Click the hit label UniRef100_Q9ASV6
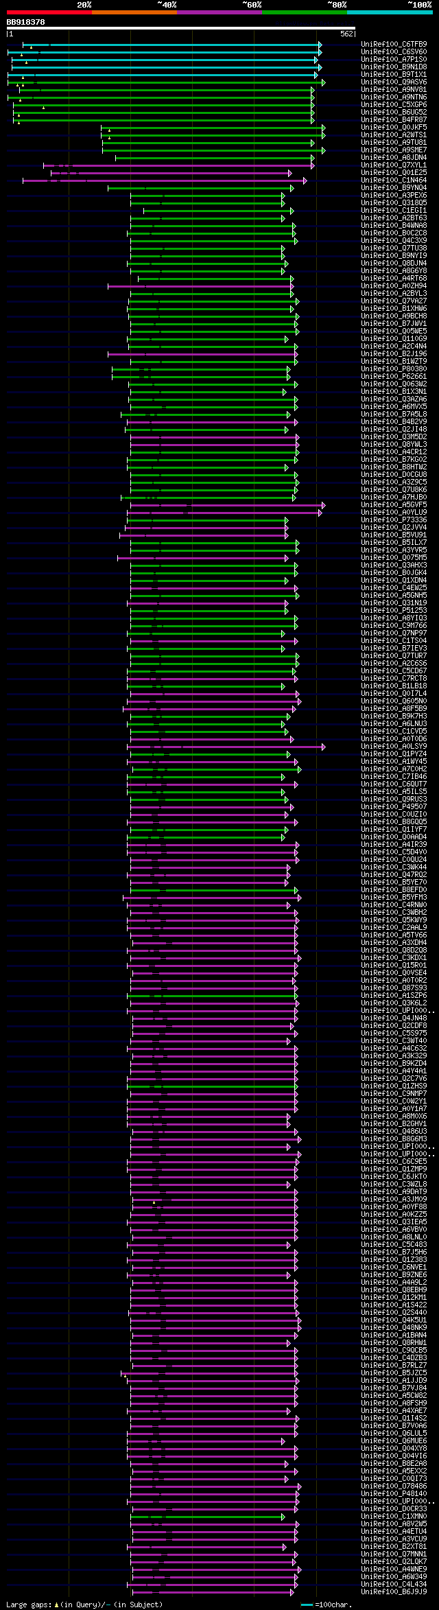This screenshot has height=1610, width=439. pos(394,82)
